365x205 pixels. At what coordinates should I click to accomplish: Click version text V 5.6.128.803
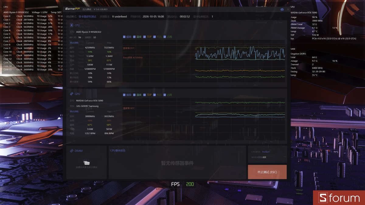101,9
